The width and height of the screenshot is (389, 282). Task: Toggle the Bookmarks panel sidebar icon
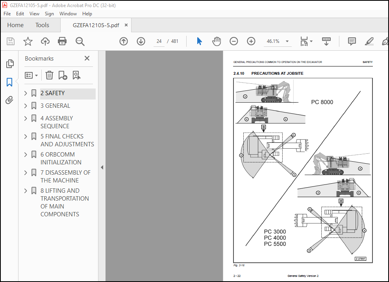9,82
